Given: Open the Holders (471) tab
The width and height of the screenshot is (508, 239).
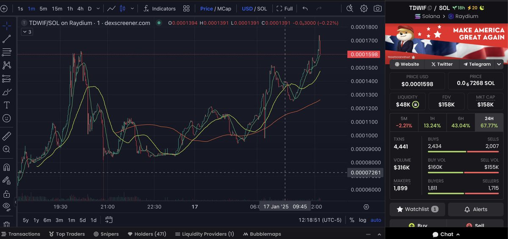Looking at the screenshot, I should [147, 234].
